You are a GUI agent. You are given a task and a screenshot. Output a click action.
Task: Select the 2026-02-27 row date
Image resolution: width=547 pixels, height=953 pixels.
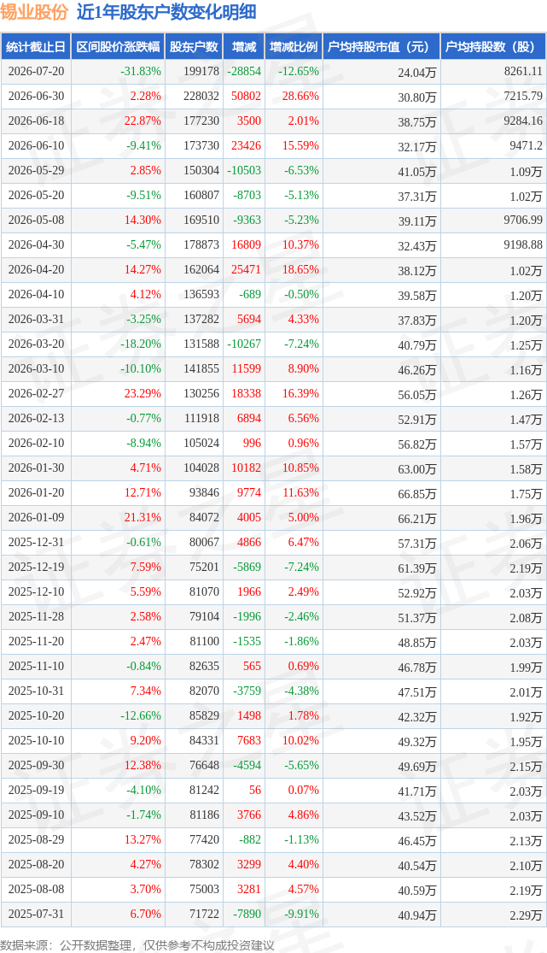36,393
